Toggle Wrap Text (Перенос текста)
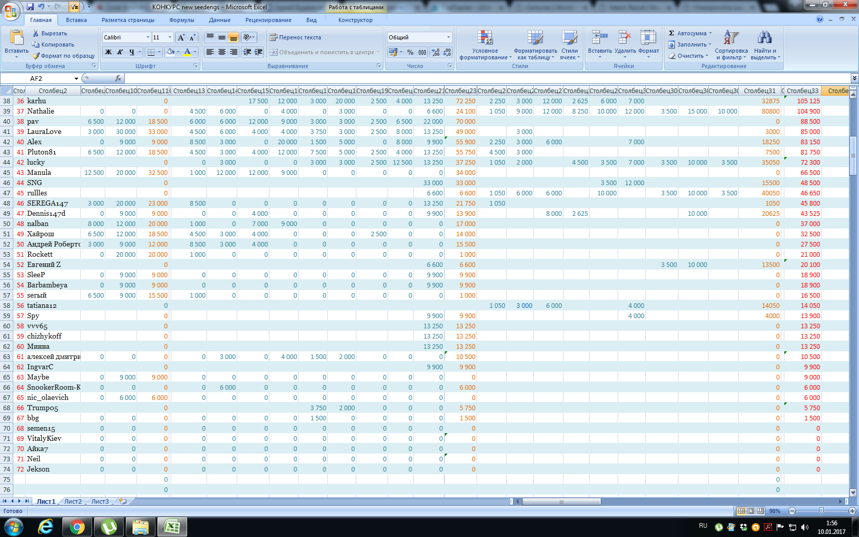Viewport: 859px width, 537px height. point(296,37)
